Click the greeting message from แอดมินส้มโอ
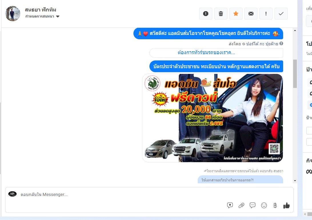Viewport: 312px width, 220px height. pos(208,34)
